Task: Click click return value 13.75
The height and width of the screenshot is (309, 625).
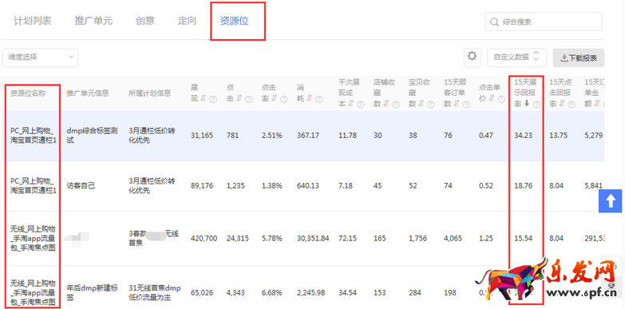Action: pos(559,136)
